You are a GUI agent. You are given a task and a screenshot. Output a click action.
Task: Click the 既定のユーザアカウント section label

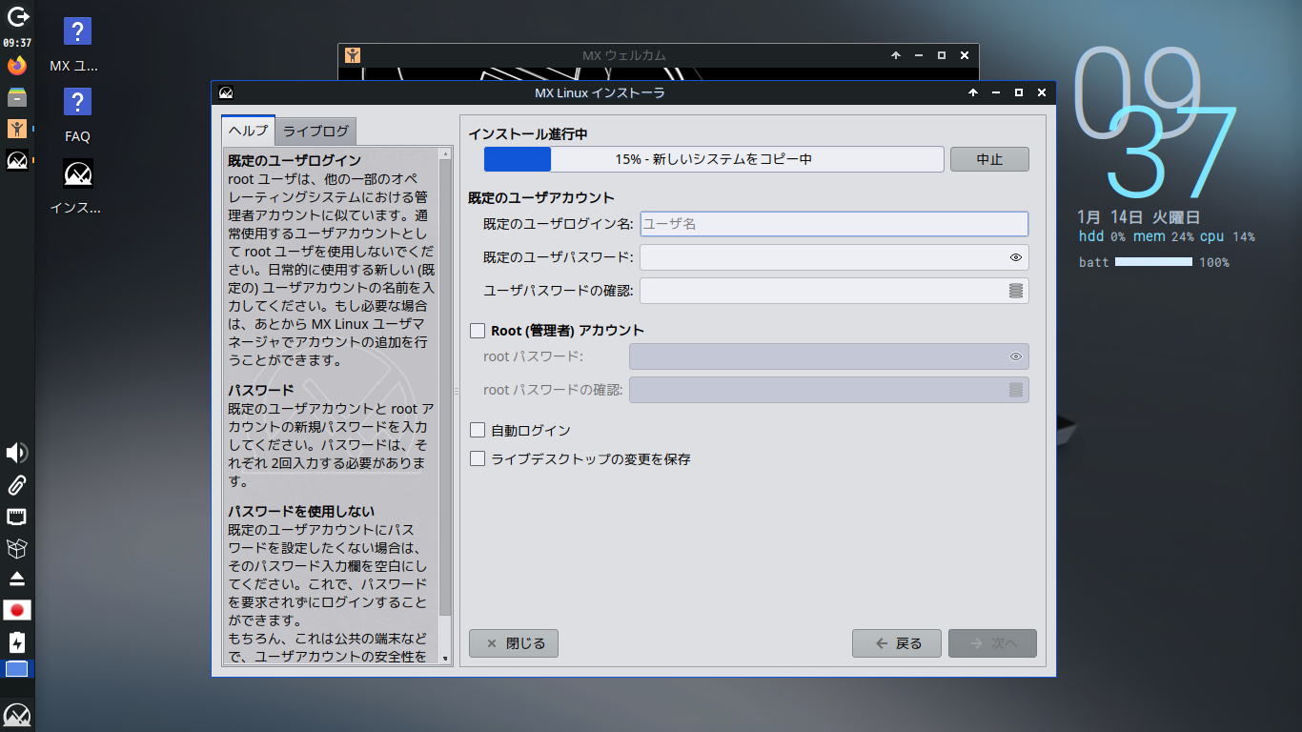(541, 198)
